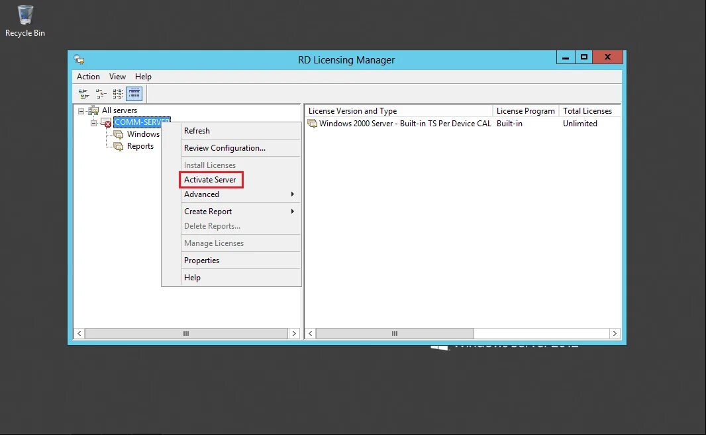Sort by Total Licenses column header
The height and width of the screenshot is (435, 706).
tap(590, 111)
